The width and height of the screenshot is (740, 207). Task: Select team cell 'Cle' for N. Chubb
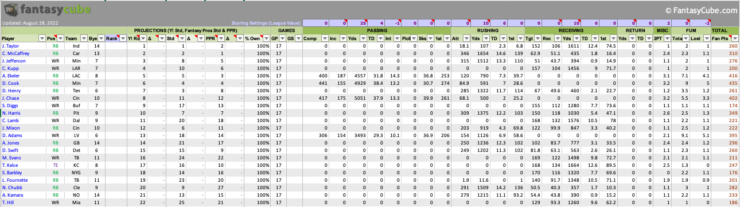[76, 187]
